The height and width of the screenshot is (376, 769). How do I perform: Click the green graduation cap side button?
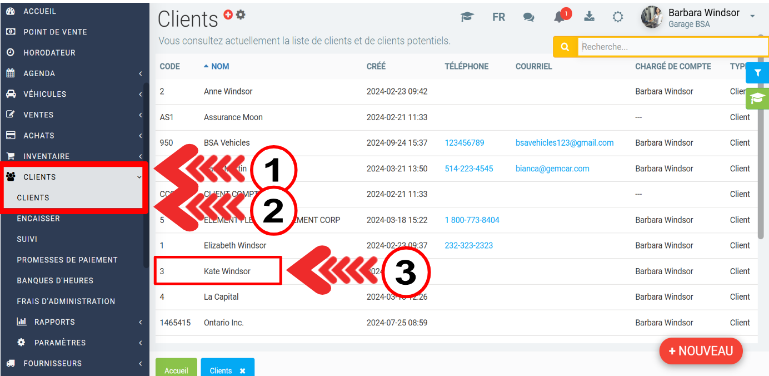point(757,98)
